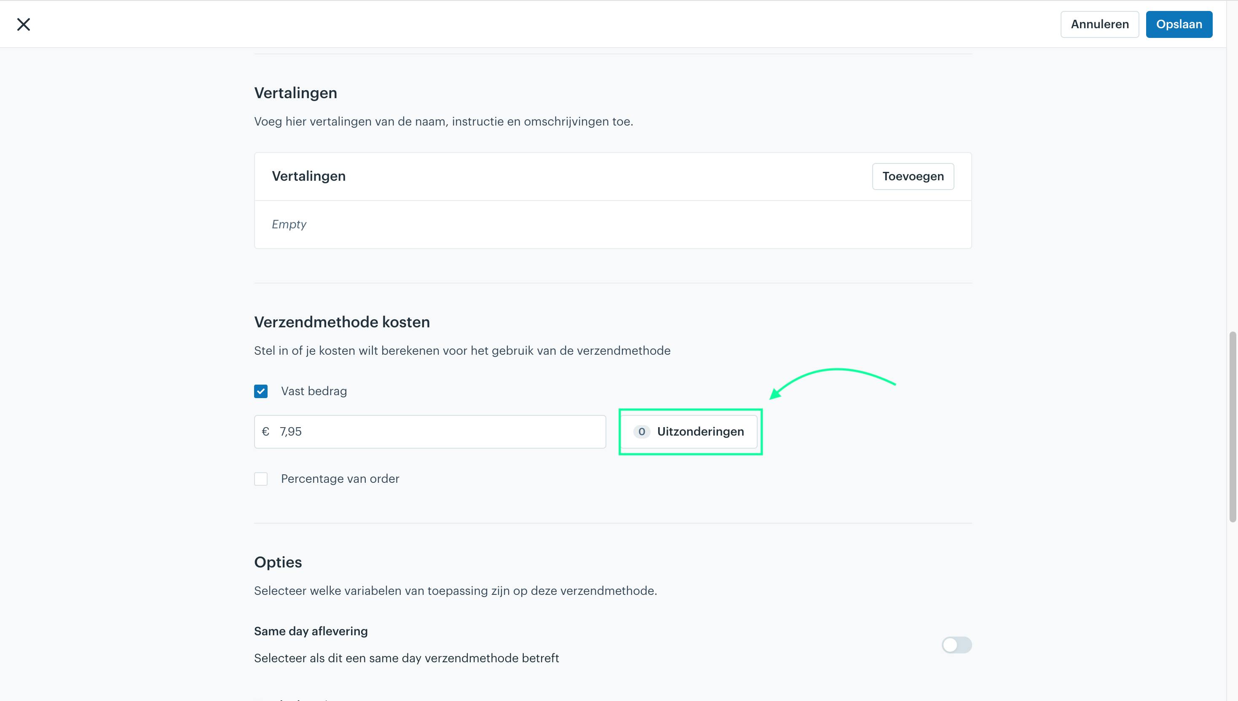The height and width of the screenshot is (701, 1238).
Task: Focus the 7,95 amount input field
Action: pyautogui.click(x=430, y=432)
